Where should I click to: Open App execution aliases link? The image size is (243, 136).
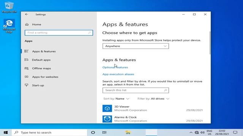pos(118,74)
